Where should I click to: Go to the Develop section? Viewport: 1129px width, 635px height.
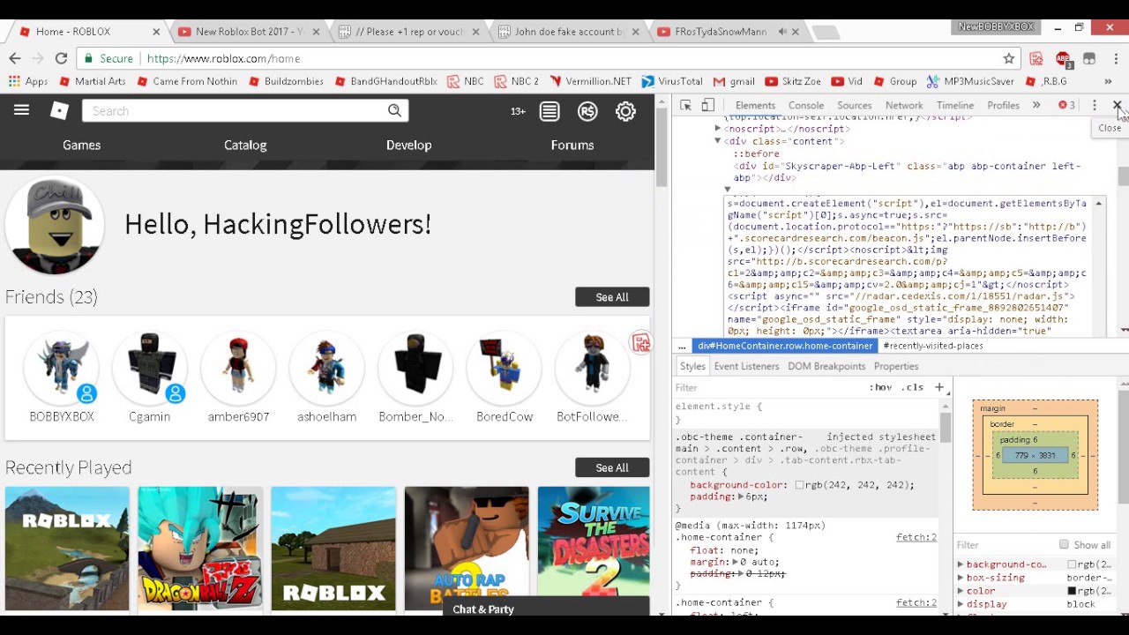point(409,145)
